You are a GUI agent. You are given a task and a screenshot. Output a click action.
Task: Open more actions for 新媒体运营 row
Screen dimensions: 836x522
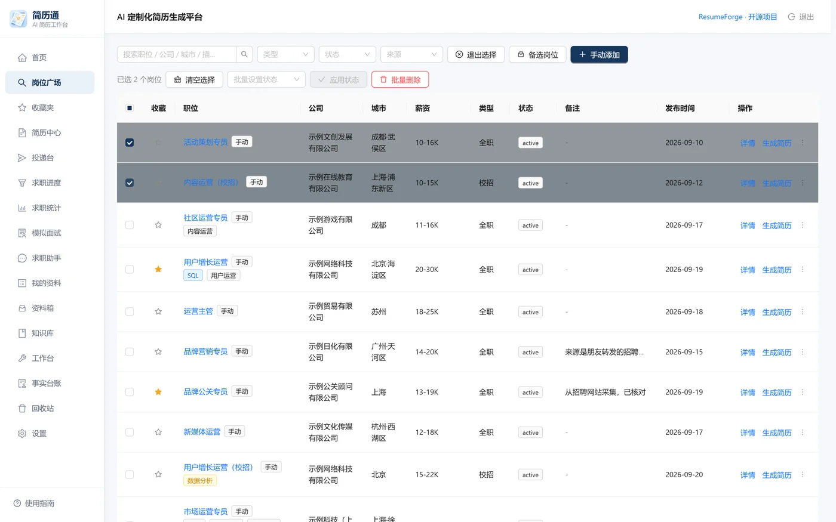click(803, 432)
